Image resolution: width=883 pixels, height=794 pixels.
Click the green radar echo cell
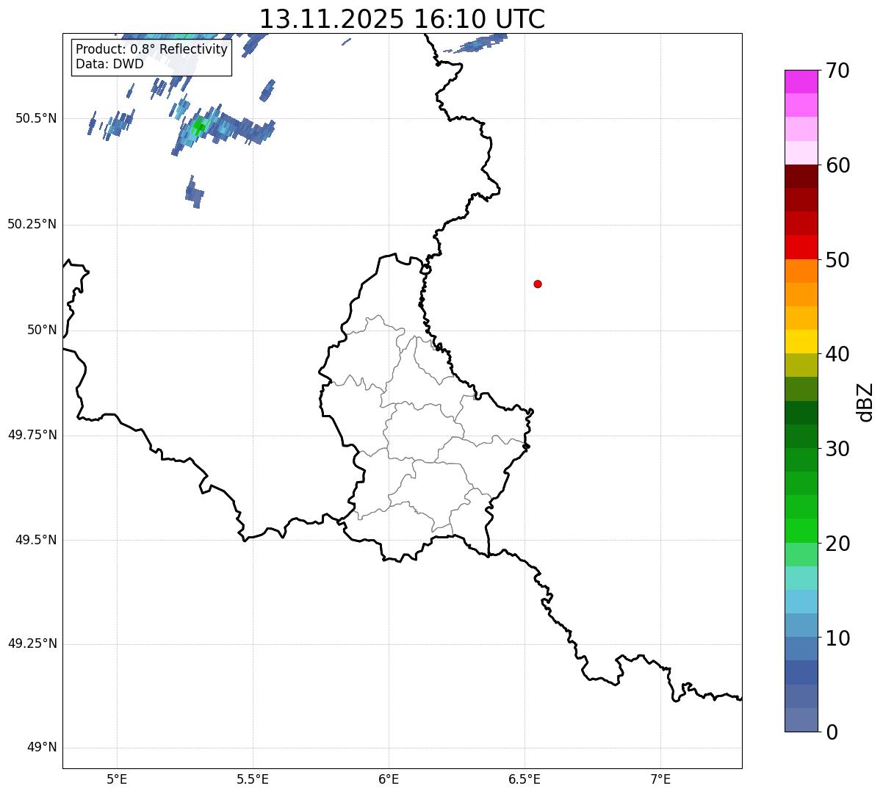198,127
